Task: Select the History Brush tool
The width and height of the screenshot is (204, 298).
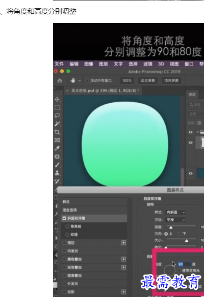Action: tap(57, 181)
